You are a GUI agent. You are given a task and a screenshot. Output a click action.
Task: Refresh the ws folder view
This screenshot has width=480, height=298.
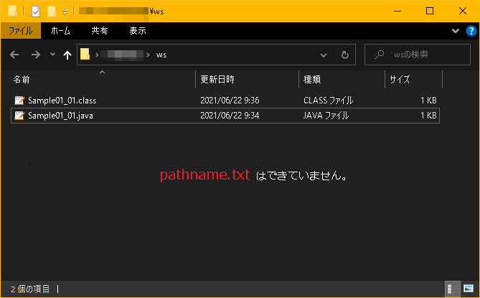pos(344,55)
